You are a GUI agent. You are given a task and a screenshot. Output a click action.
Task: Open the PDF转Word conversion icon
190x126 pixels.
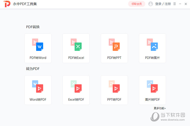click(38, 45)
